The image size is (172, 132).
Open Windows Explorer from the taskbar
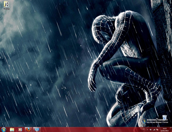click(12, 130)
